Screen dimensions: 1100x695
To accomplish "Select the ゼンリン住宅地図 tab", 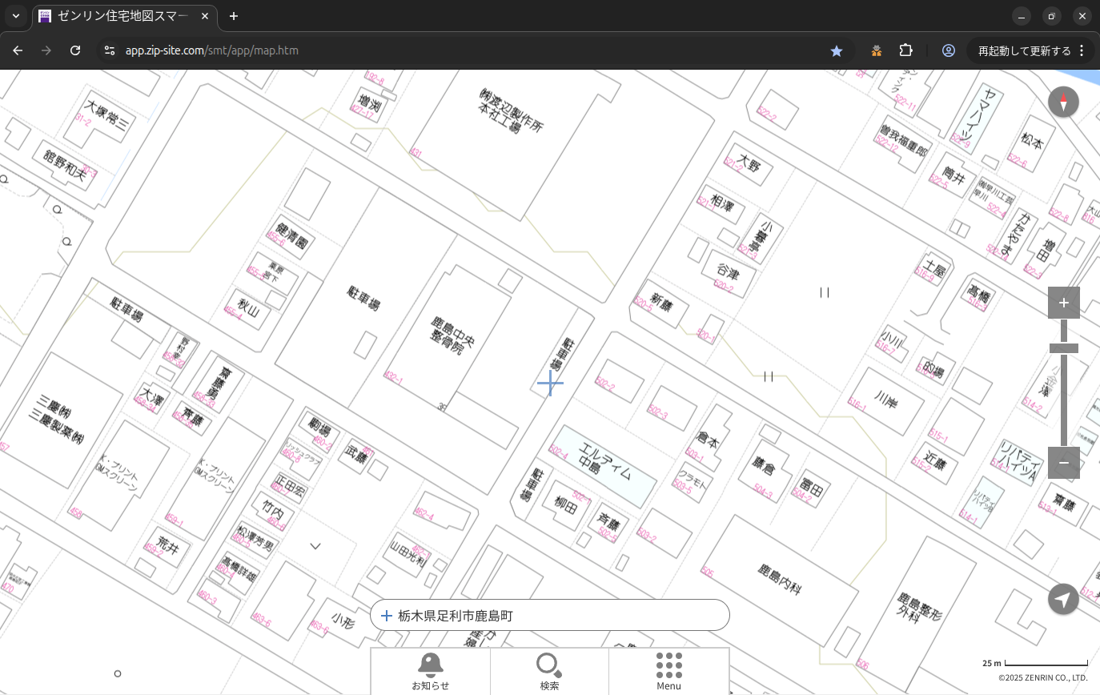I will click(x=124, y=16).
